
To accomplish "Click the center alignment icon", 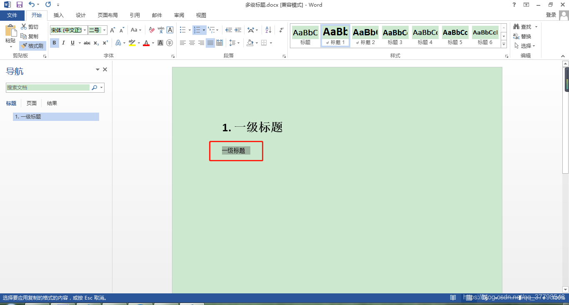I will pyautogui.click(x=192, y=43).
